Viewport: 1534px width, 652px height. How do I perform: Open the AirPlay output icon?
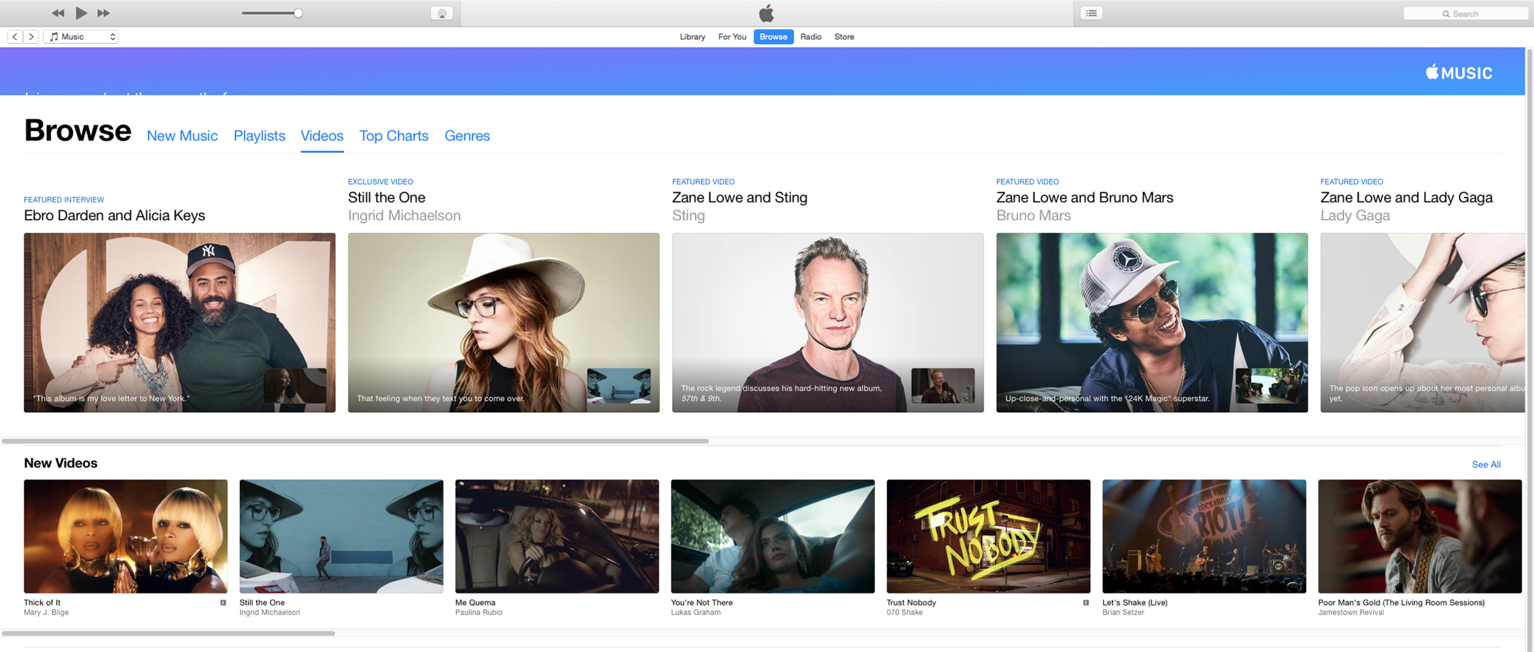(x=442, y=13)
